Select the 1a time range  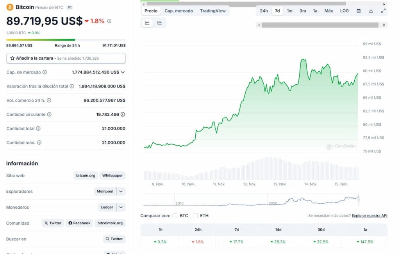tap(315, 11)
